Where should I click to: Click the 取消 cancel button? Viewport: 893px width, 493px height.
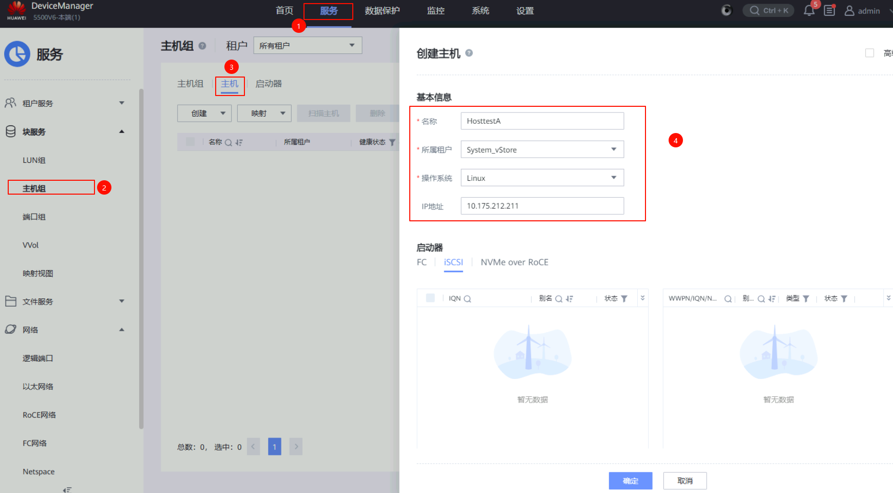coord(685,481)
